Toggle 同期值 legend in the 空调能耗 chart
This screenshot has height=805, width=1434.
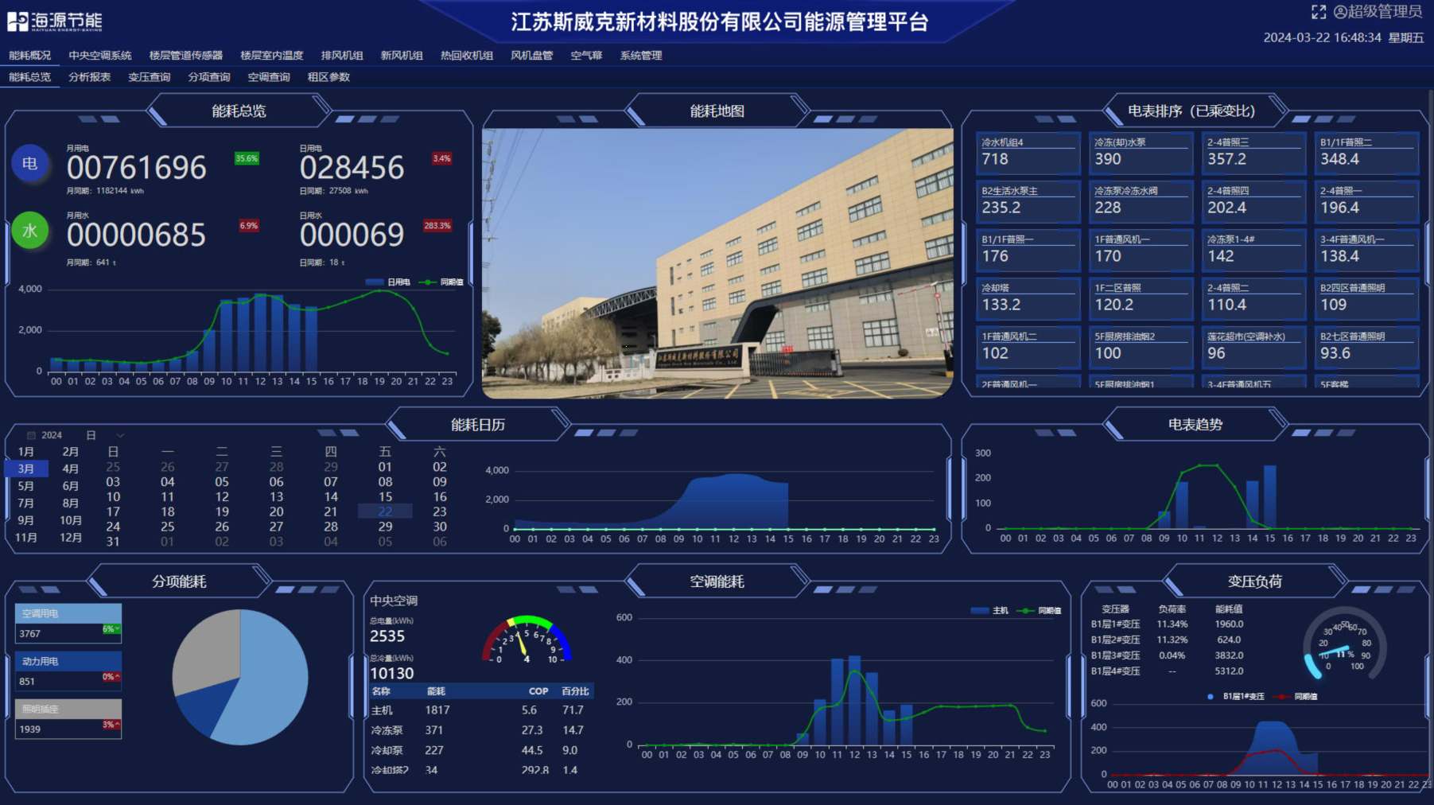(x=1040, y=611)
